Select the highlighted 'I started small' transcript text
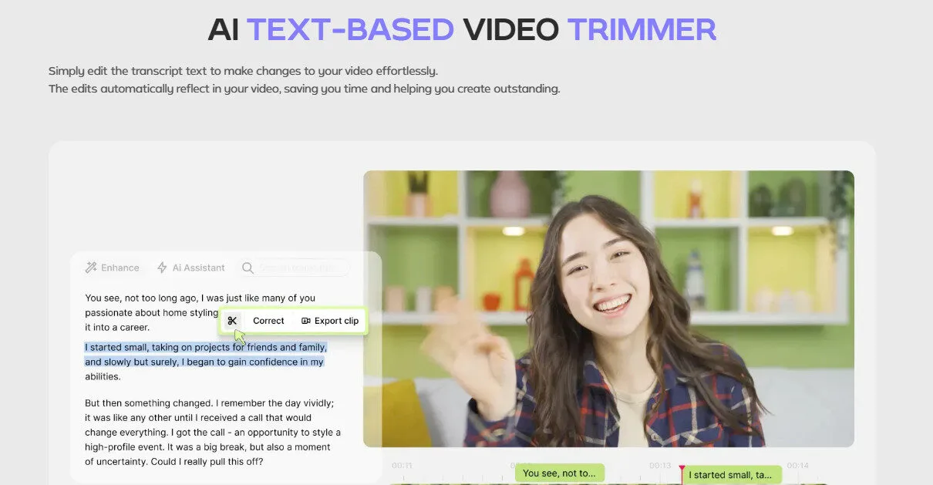The height and width of the screenshot is (485, 933). tap(204, 354)
